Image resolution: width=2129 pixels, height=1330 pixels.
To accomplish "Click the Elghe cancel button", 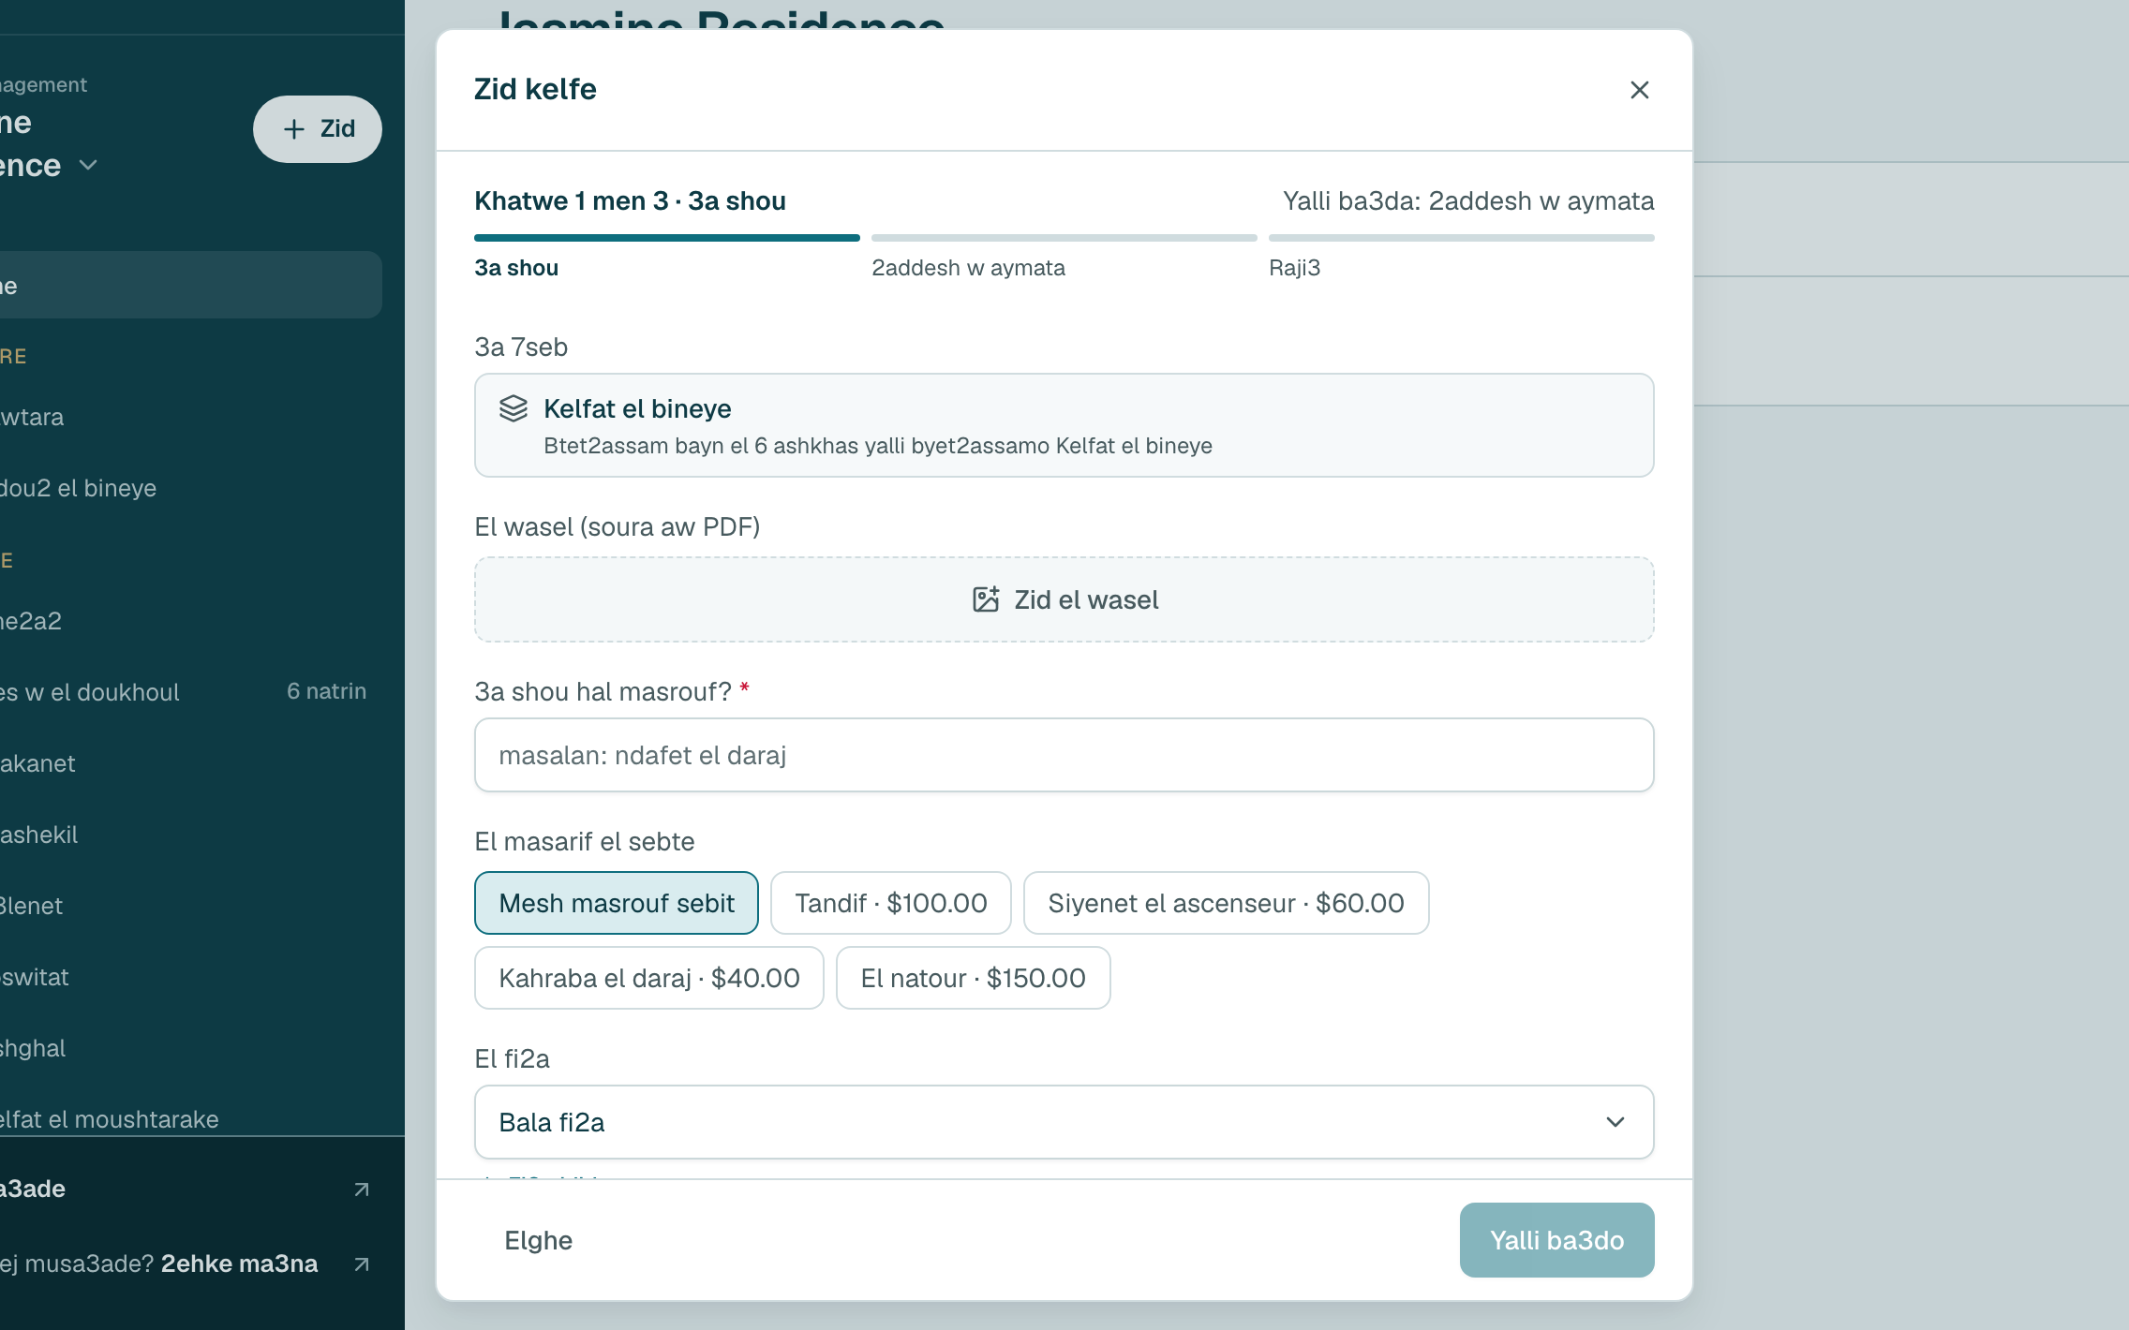I will 538,1240.
